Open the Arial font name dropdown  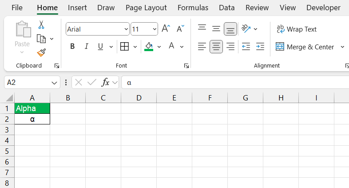pos(126,29)
